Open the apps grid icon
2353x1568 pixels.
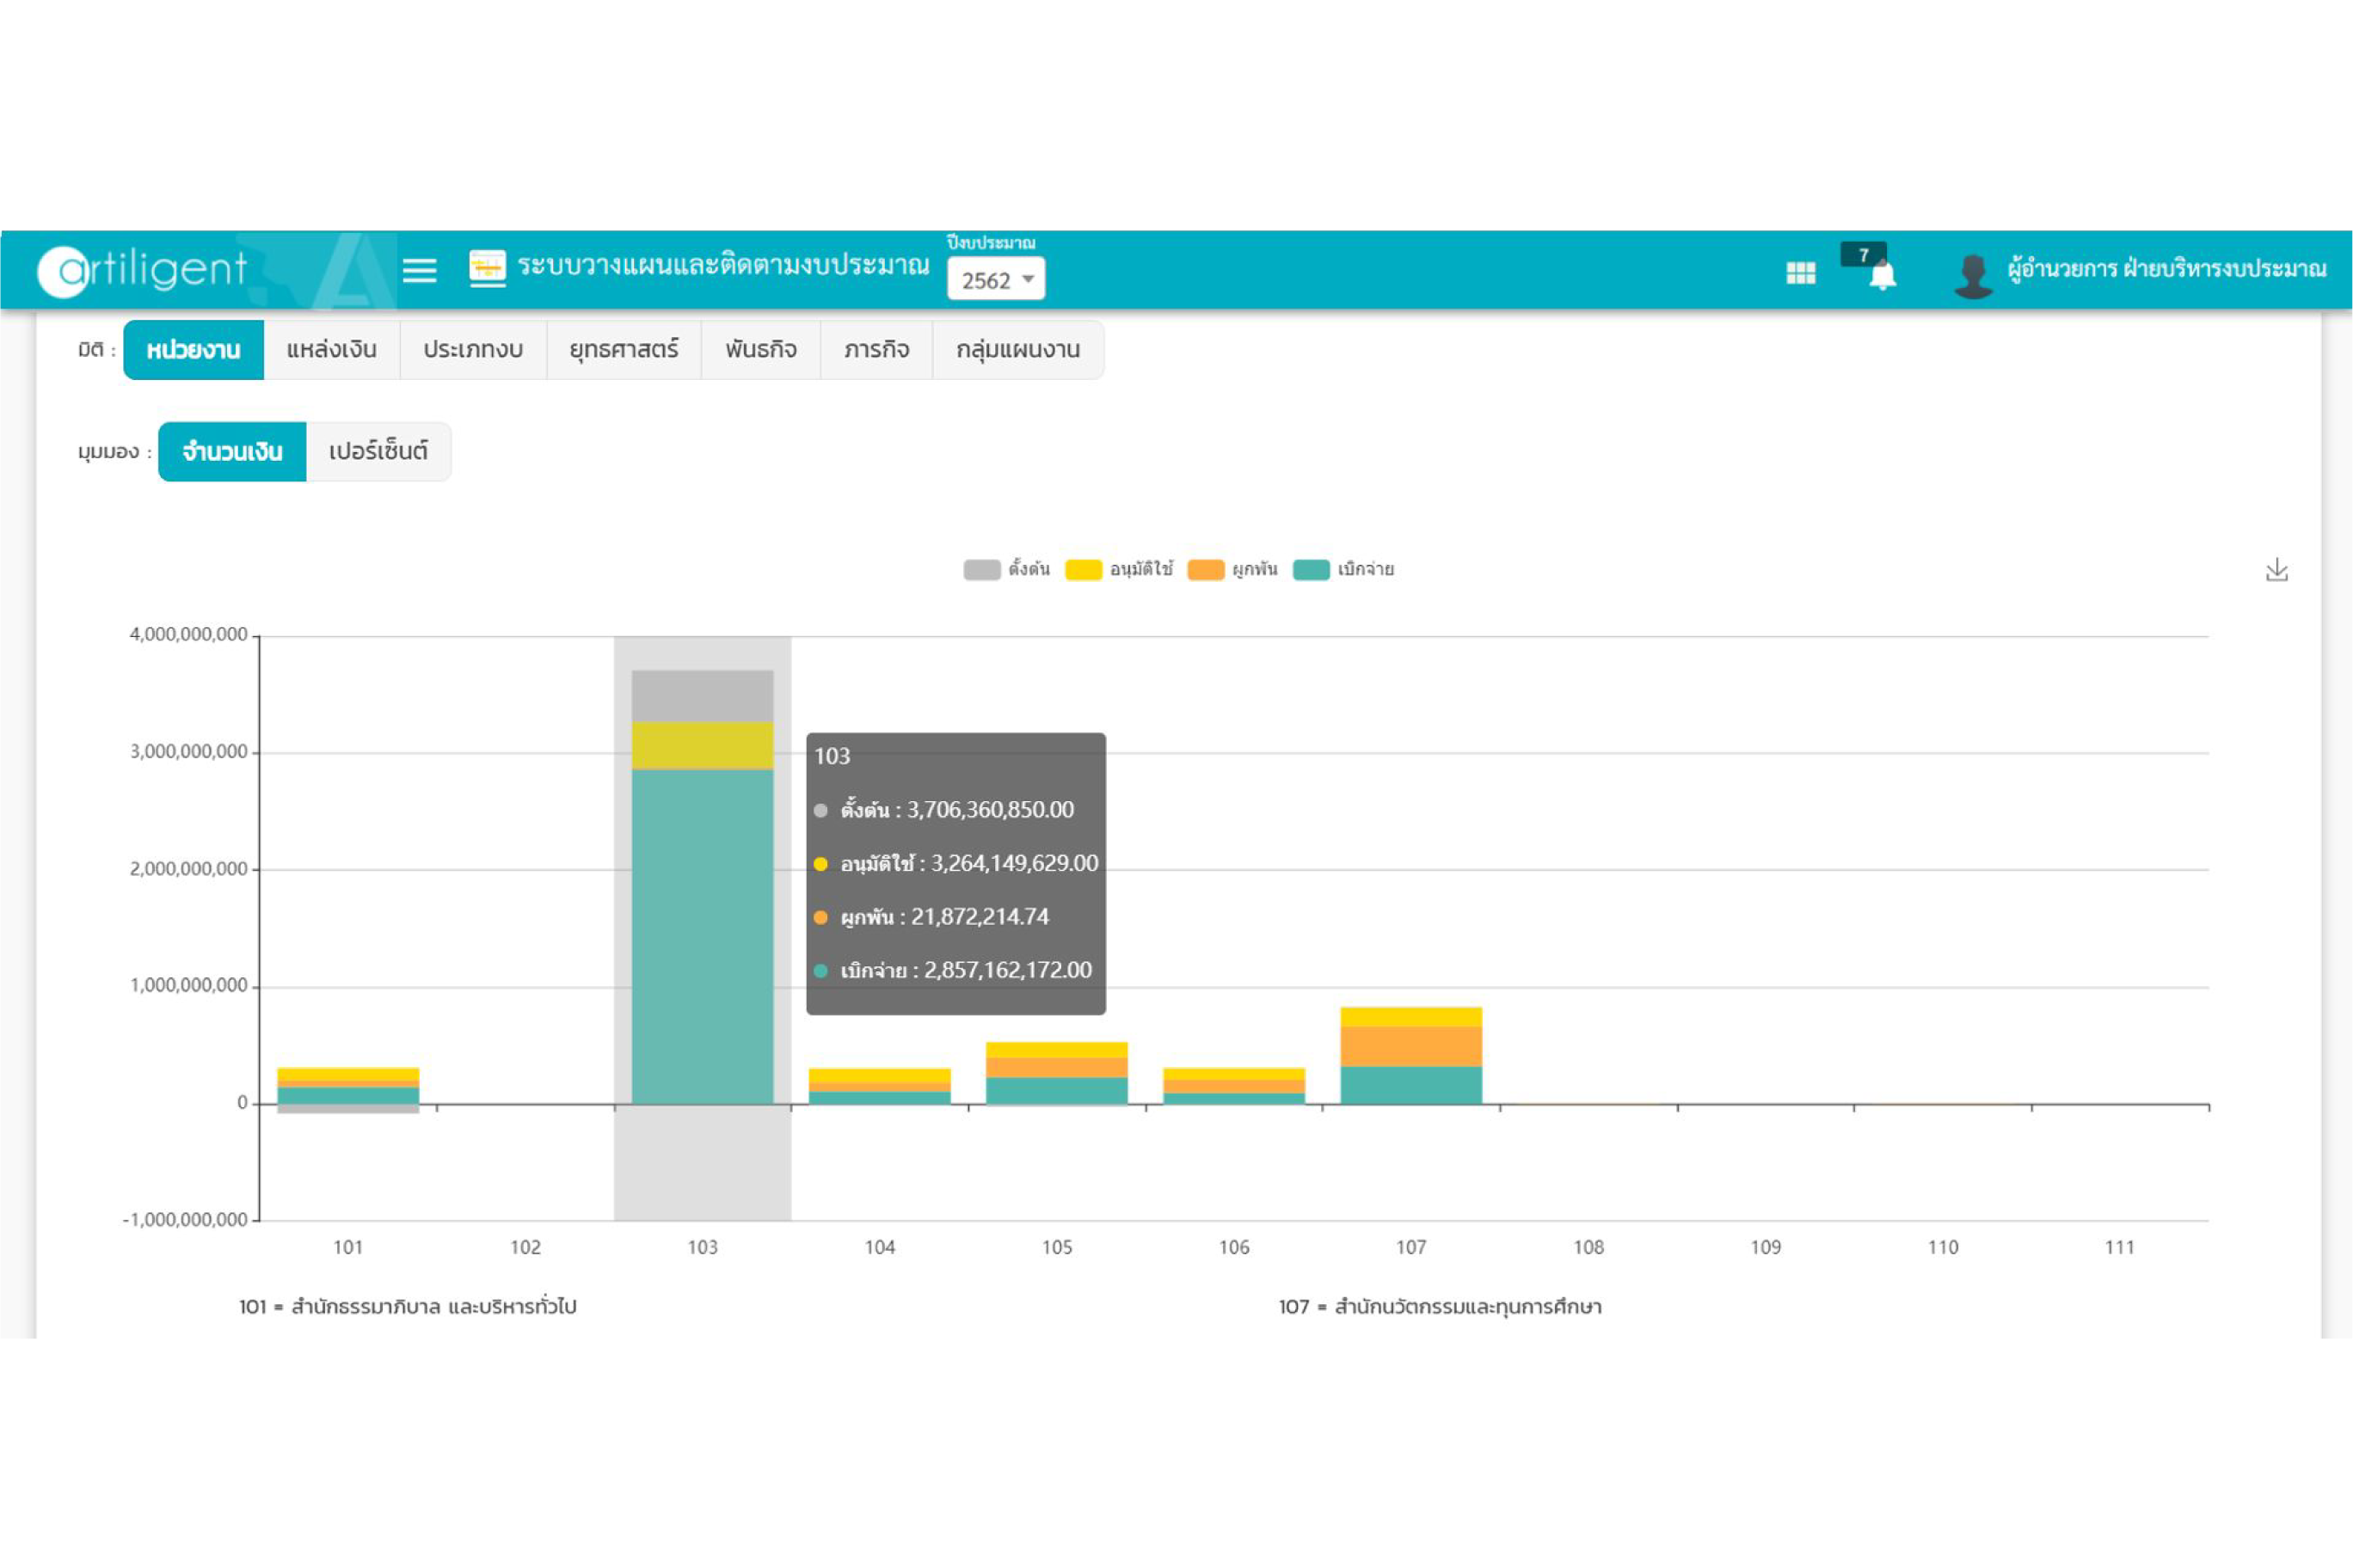tap(1801, 272)
